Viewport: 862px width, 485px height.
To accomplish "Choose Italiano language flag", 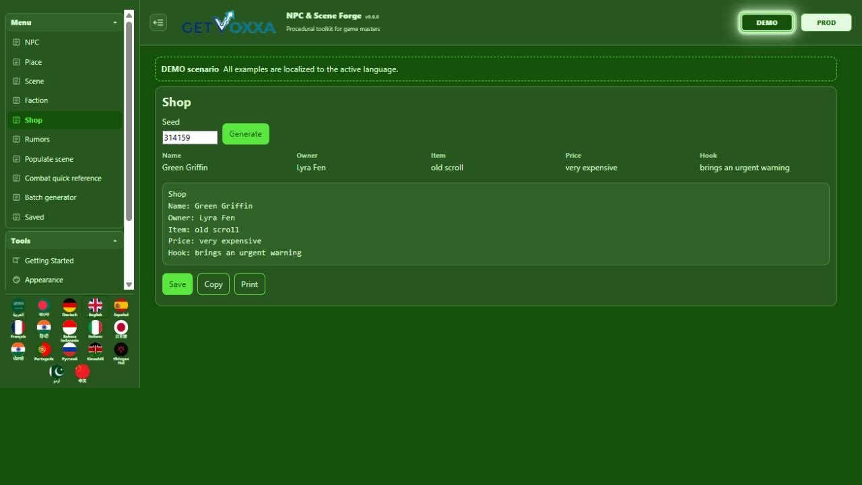I will (95, 329).
